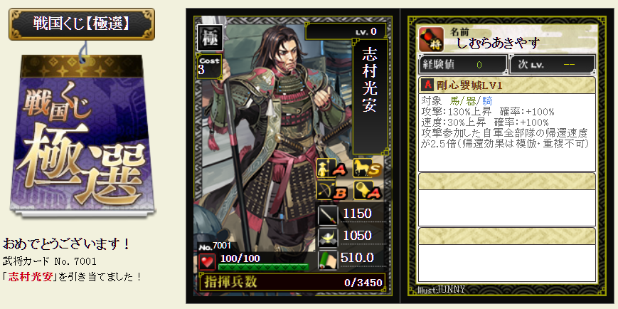Click the siege weapon aptitude A icon

pos(366,191)
